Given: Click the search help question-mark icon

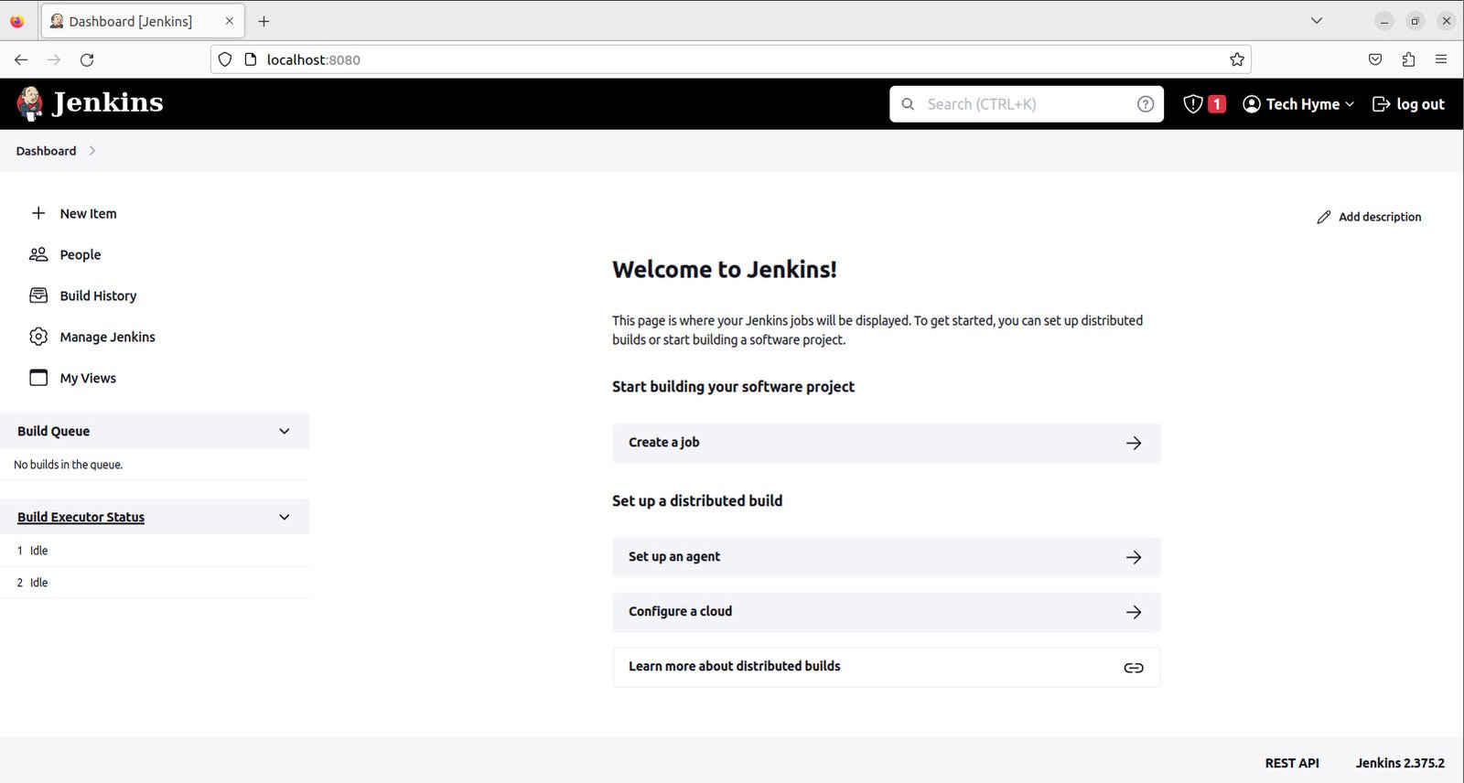Looking at the screenshot, I should pos(1145,104).
